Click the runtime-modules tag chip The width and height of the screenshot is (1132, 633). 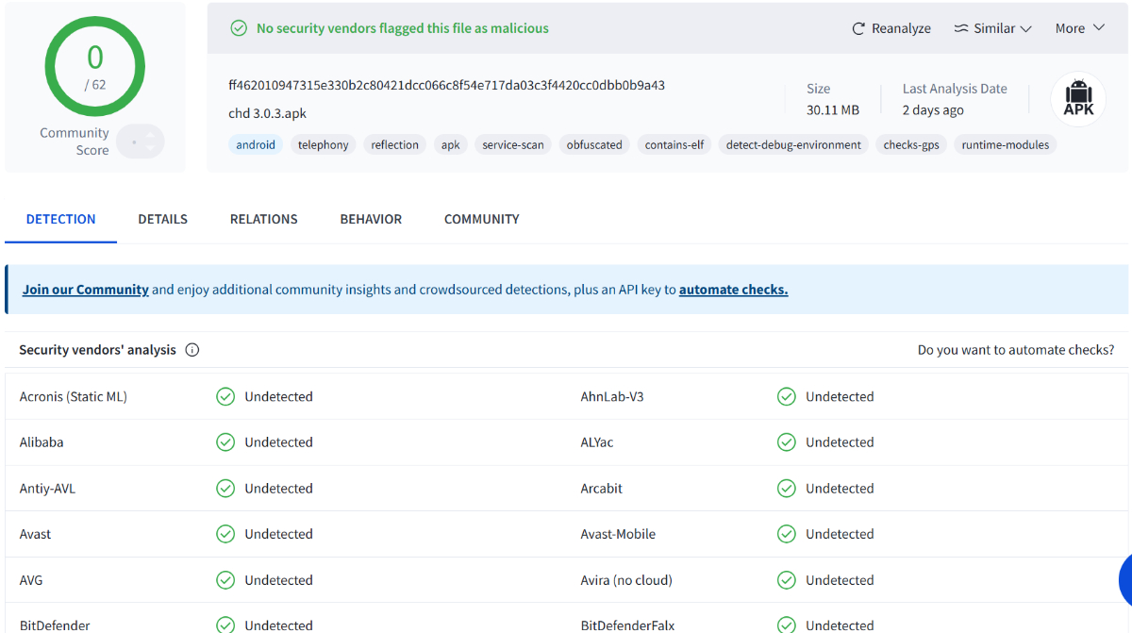pos(1006,144)
